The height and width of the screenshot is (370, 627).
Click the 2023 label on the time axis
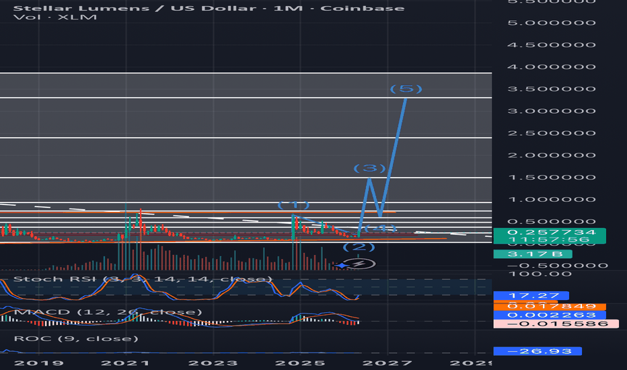pyautogui.click(x=213, y=363)
